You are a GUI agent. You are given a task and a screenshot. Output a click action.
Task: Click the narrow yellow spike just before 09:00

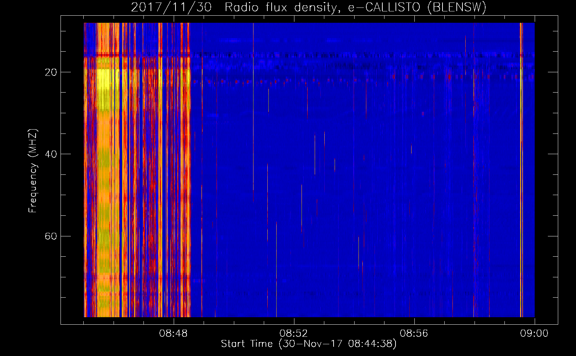click(x=521, y=170)
